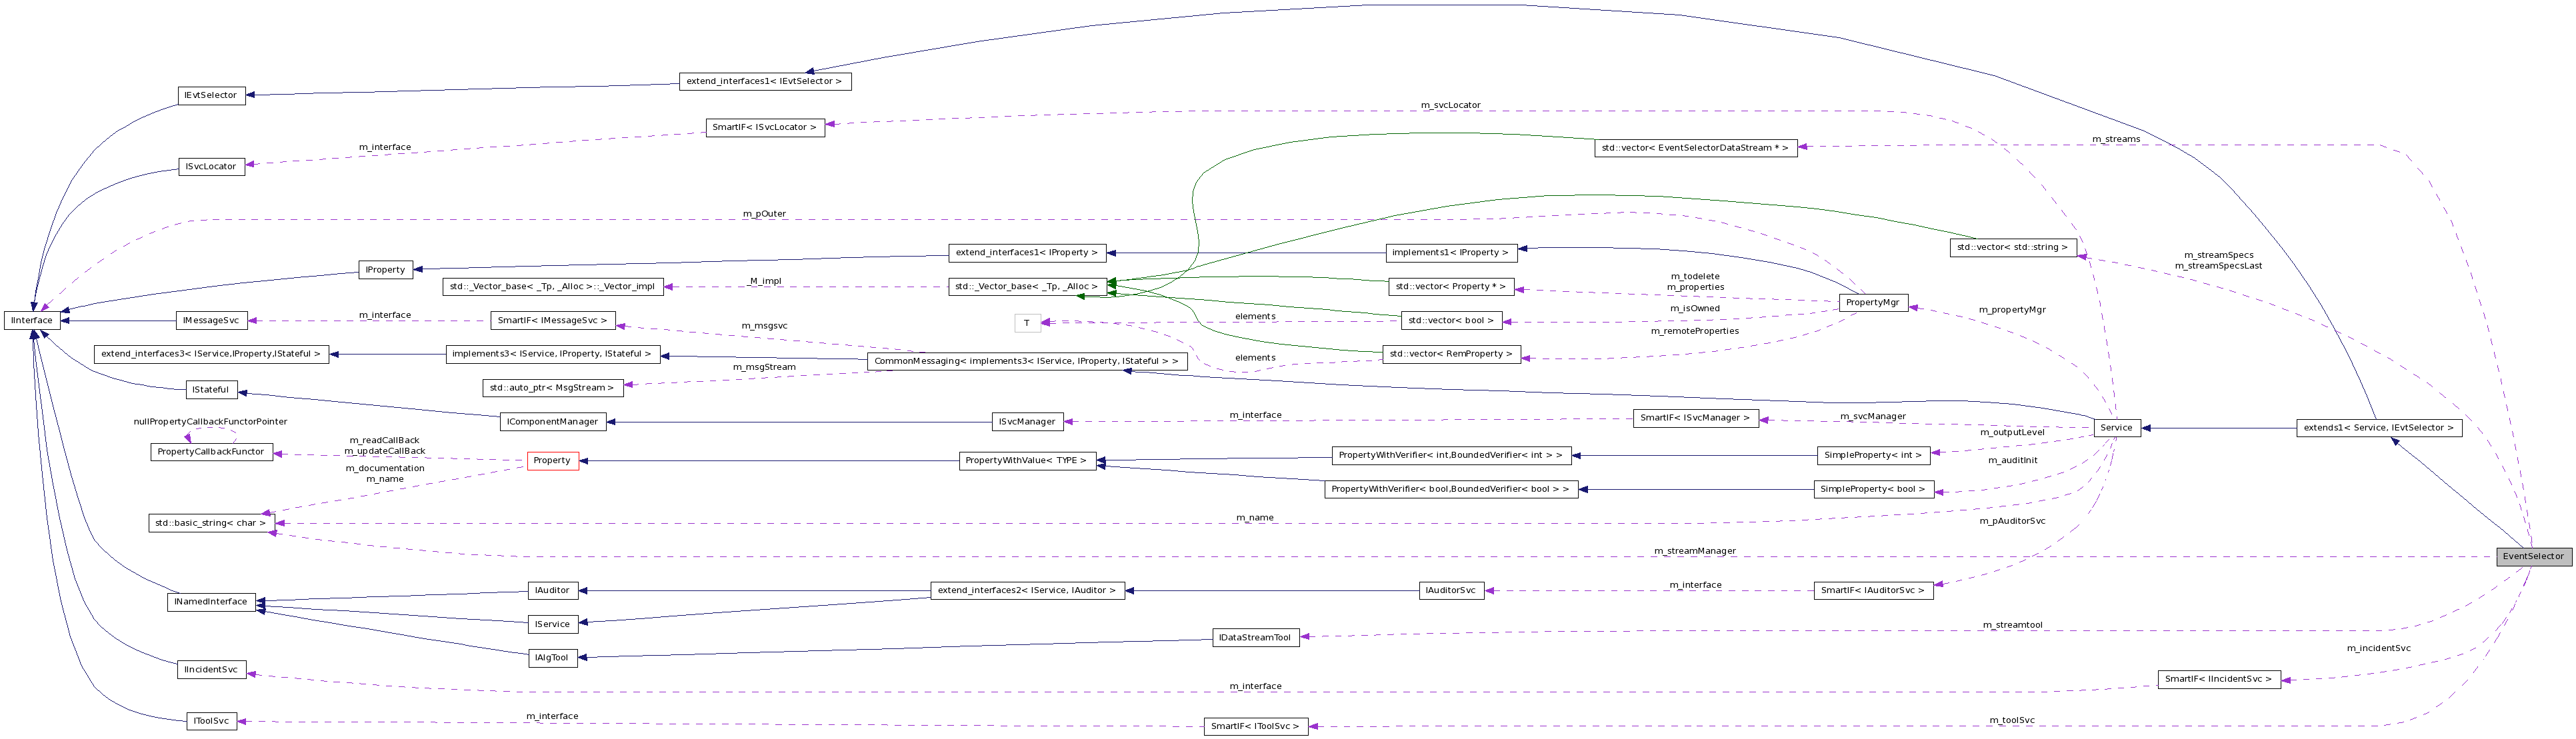This screenshot has height=739, width=2576.
Task: Select the IInterface base class node
Action: [x=31, y=320]
